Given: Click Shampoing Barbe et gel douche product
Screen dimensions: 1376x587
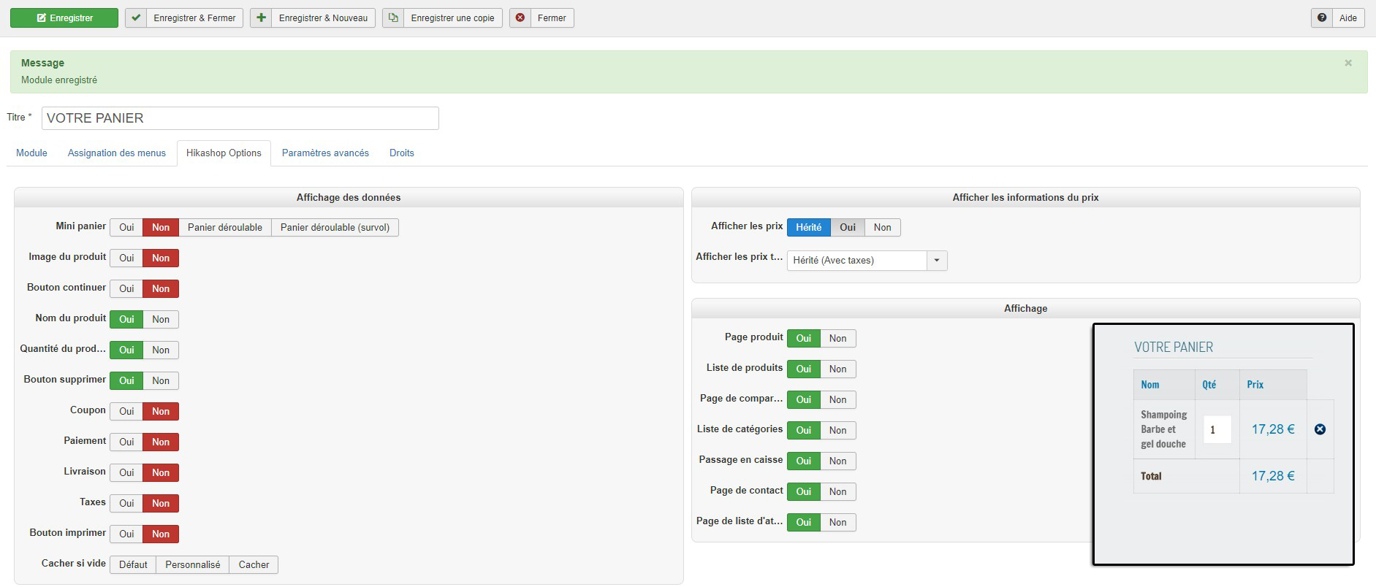Looking at the screenshot, I should pyautogui.click(x=1163, y=429).
